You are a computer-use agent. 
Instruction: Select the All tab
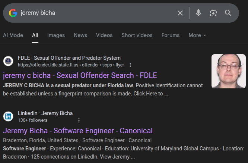35,35
